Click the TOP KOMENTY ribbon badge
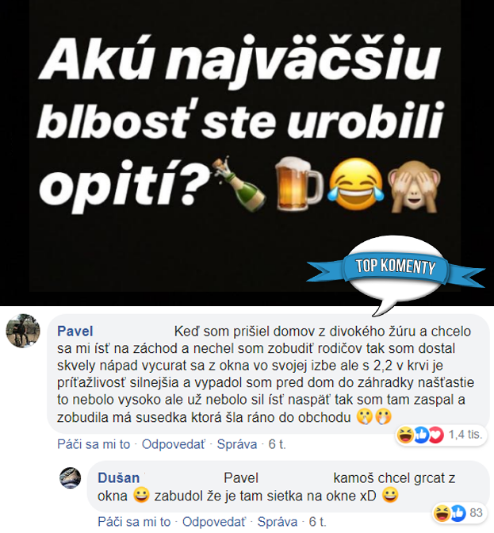The image size is (494, 533). click(x=396, y=266)
